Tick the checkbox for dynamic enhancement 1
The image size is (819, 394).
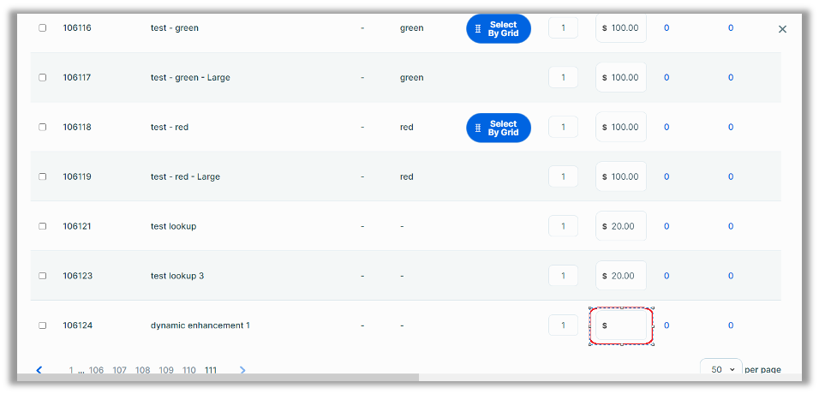tap(43, 325)
